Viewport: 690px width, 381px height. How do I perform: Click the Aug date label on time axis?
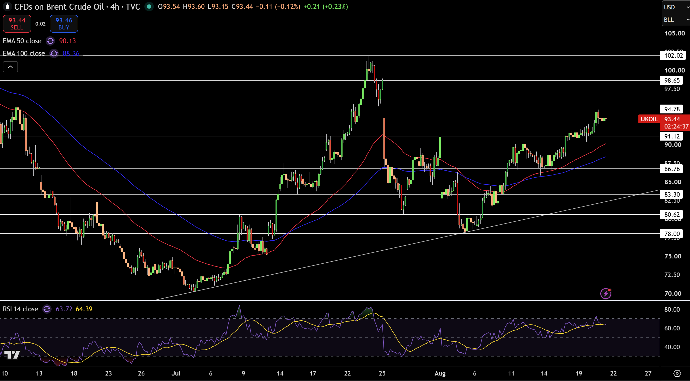pos(440,373)
